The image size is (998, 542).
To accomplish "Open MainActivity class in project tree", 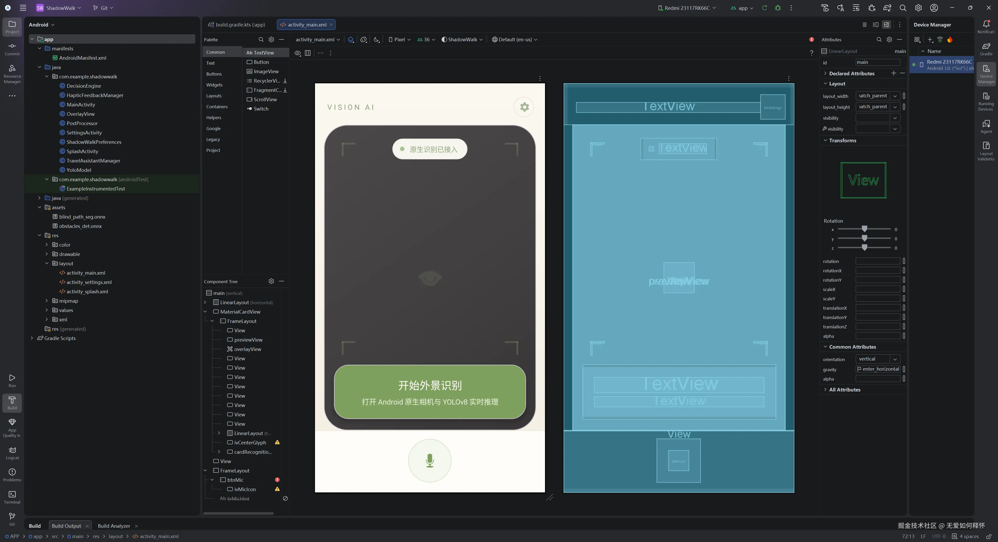I will (81, 104).
